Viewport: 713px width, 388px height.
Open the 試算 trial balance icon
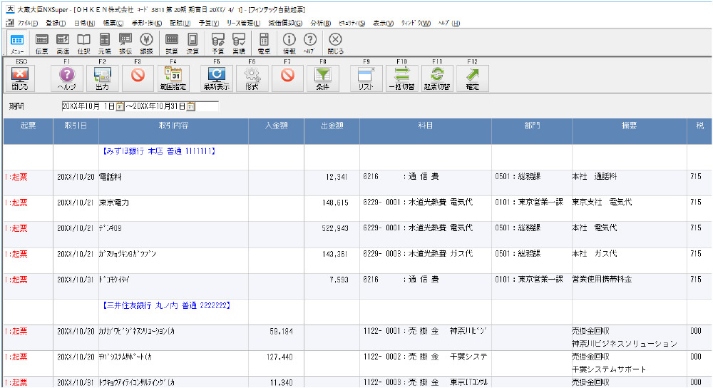click(x=172, y=44)
